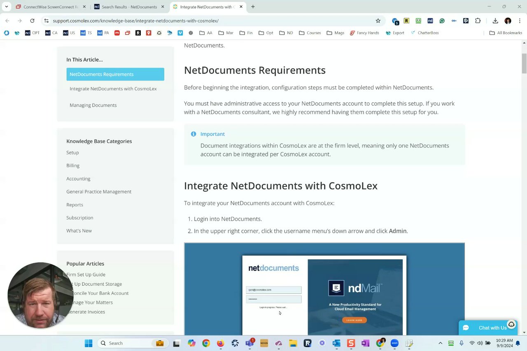
Task: Click the Grammarly extension icon
Action: coord(442,21)
